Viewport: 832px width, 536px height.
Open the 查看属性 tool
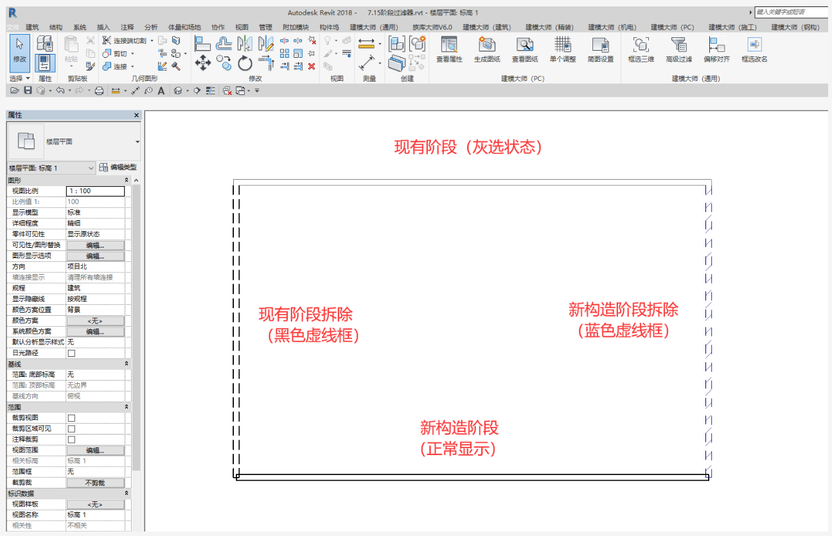pos(449,49)
